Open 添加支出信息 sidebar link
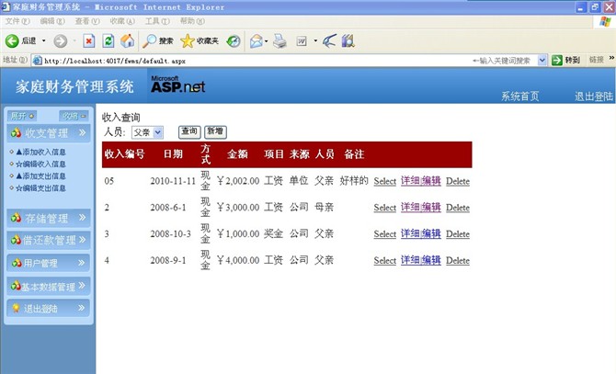This screenshot has width=616, height=374. (40, 176)
